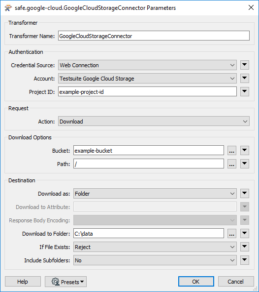Click the browse button next to Path
Viewport: 259px width, 292px height.
click(232, 164)
